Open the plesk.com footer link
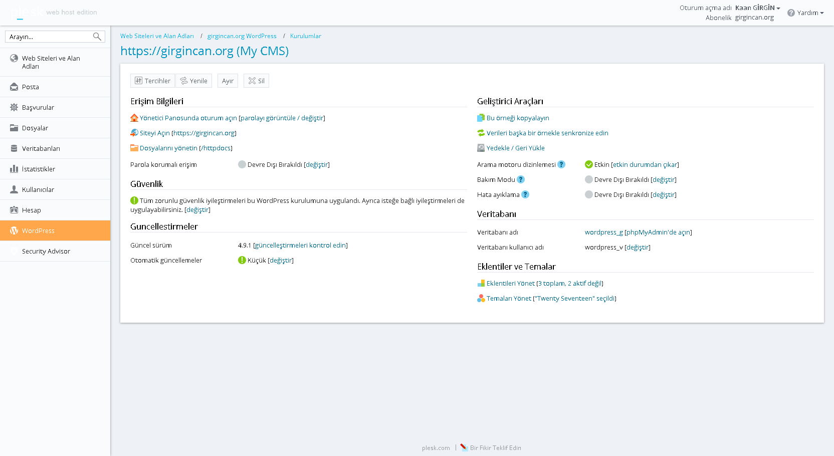The width and height of the screenshot is (834, 456). (436, 448)
